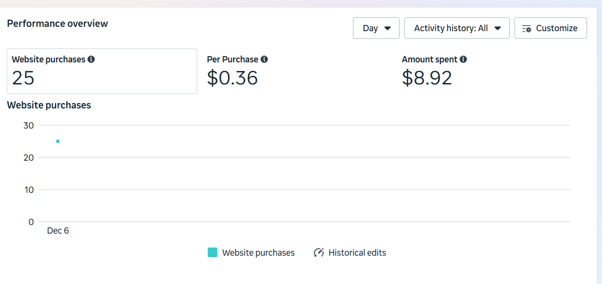Click the caret arrow on Activity history
This screenshot has height=284, width=602.
pyautogui.click(x=498, y=28)
